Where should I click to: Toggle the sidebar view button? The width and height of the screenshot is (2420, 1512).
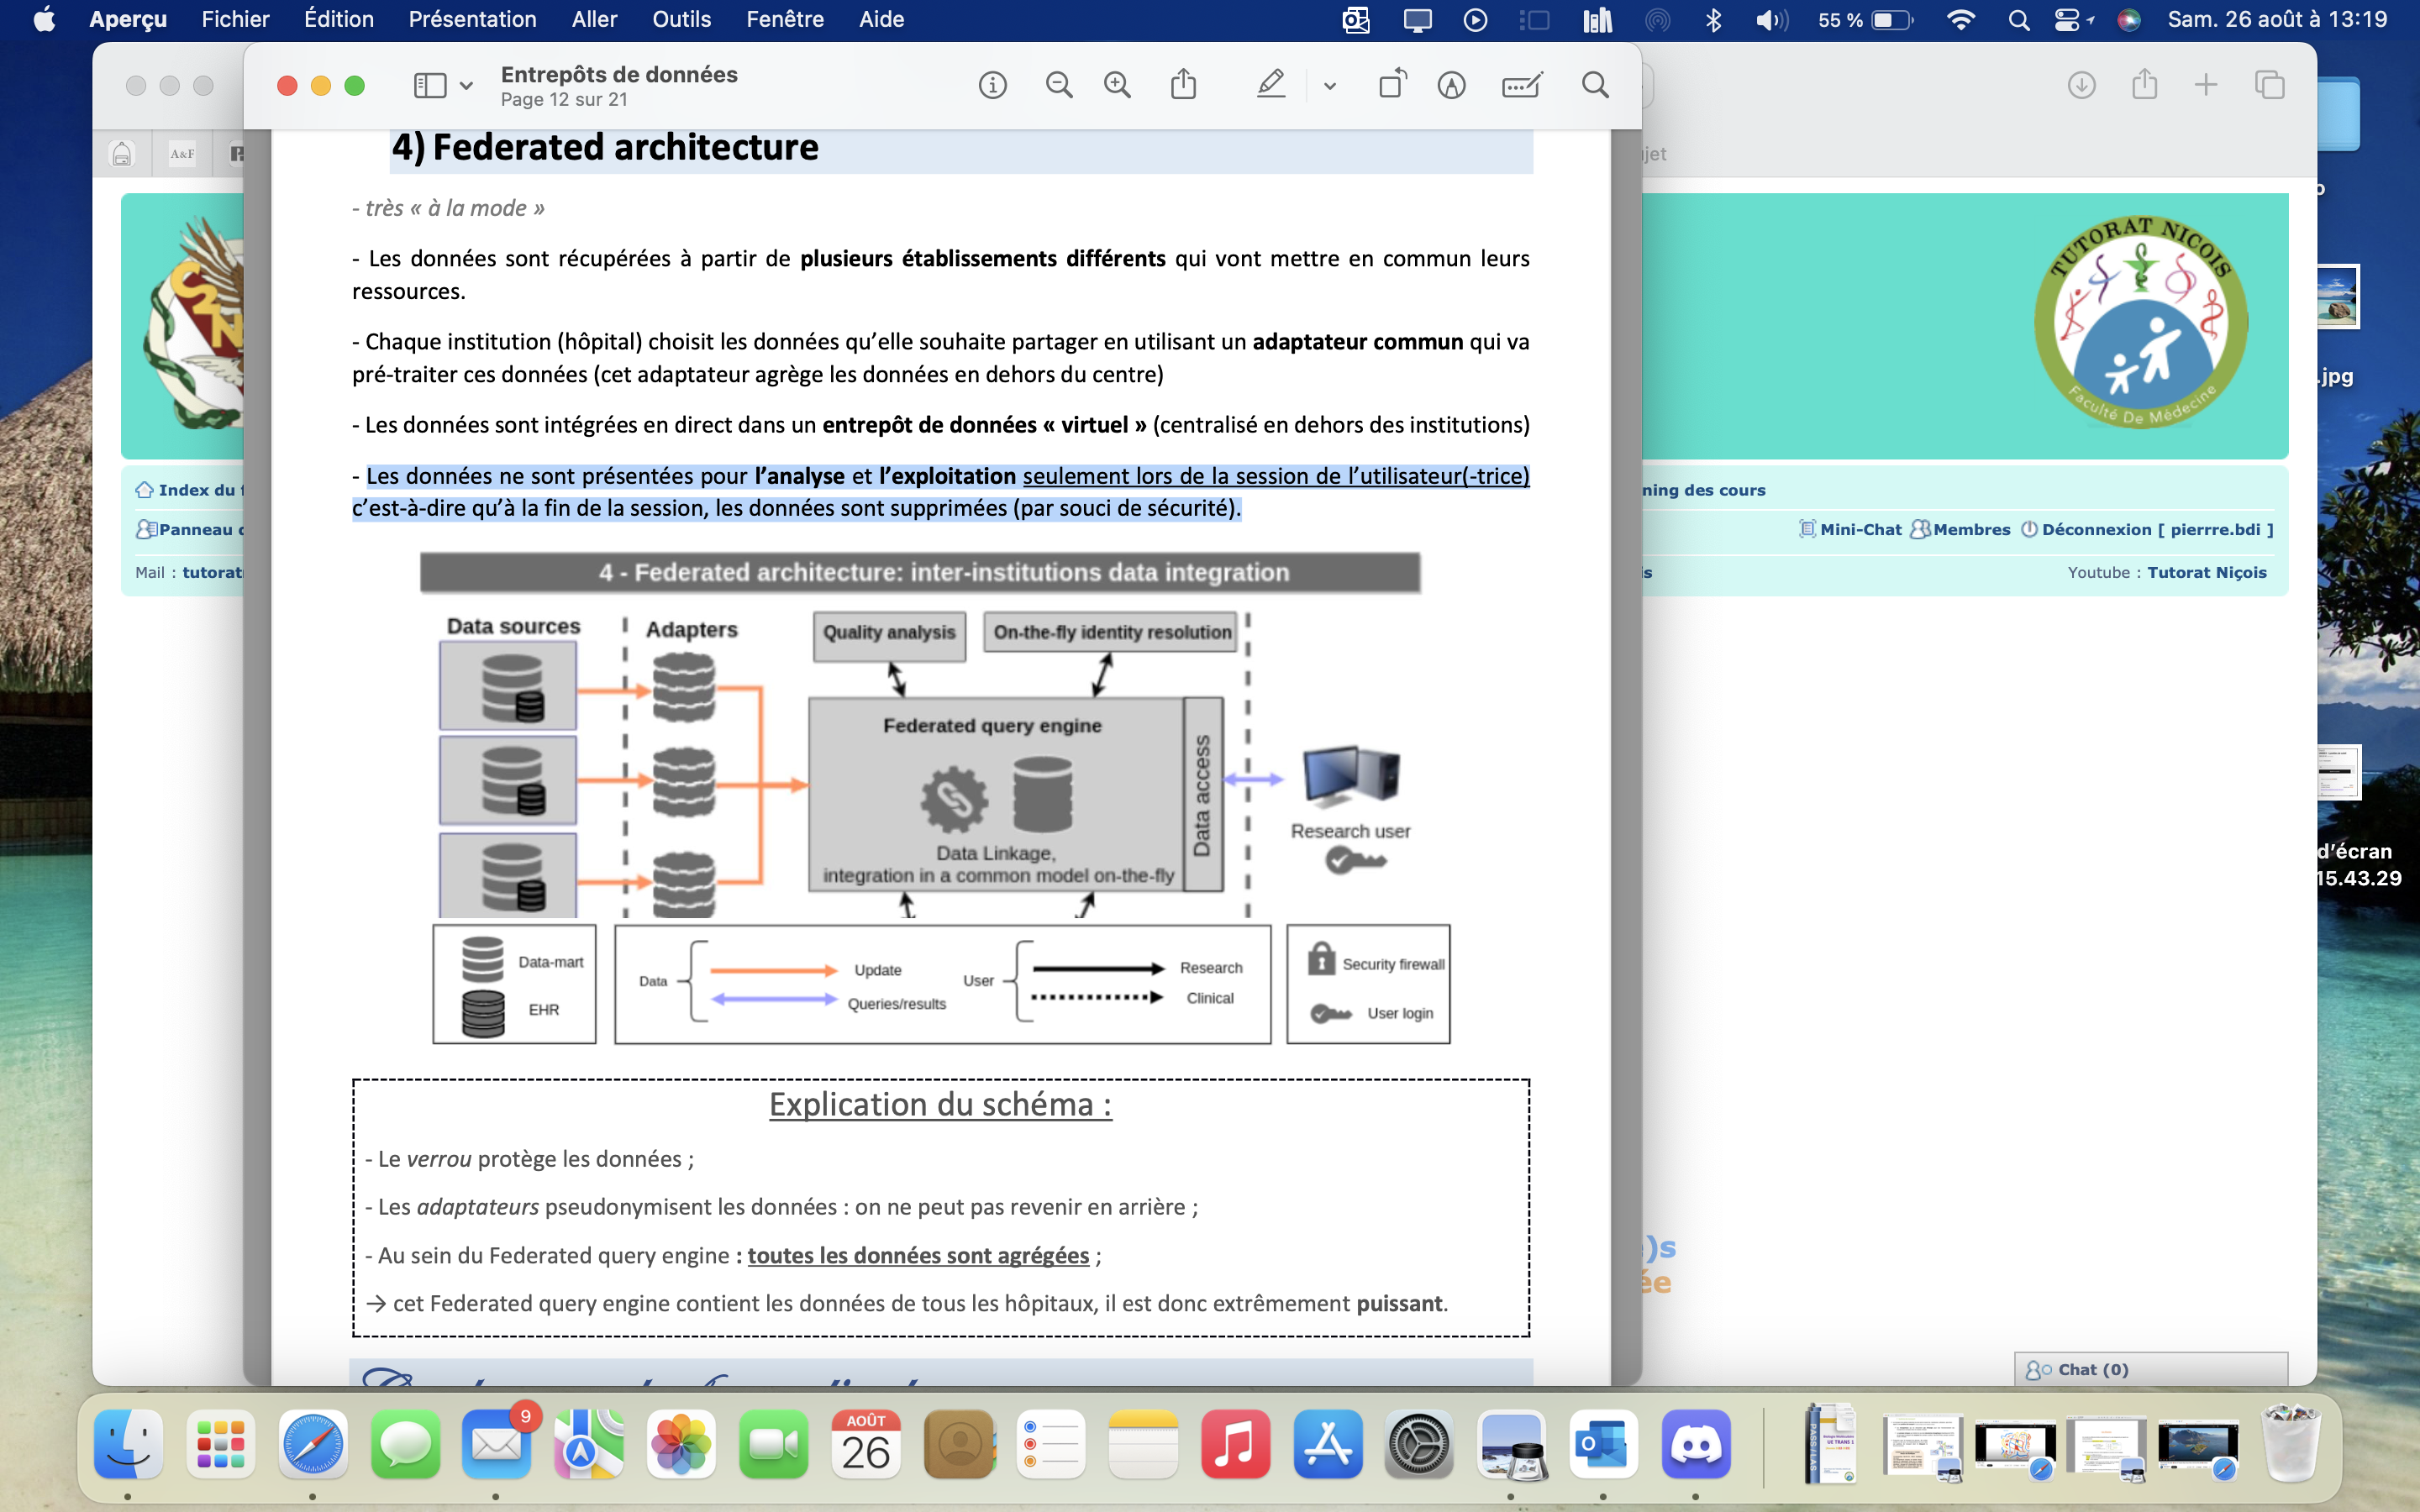coord(430,86)
